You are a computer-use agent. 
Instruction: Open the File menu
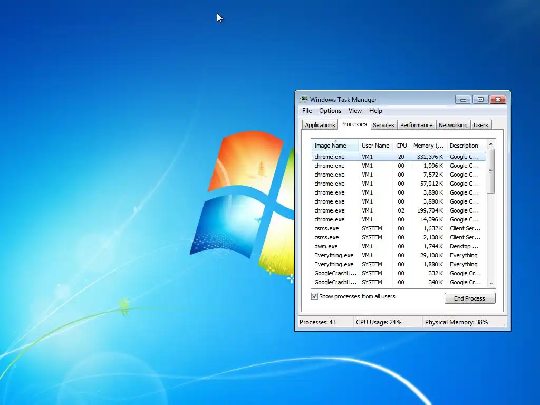(307, 111)
